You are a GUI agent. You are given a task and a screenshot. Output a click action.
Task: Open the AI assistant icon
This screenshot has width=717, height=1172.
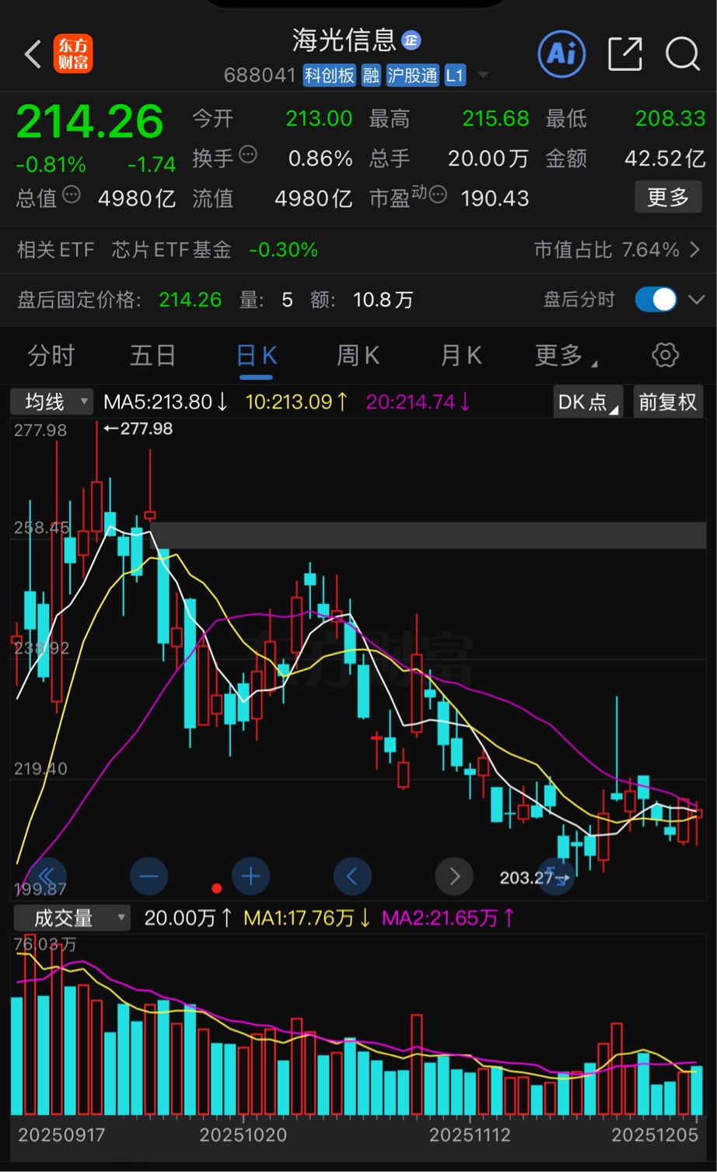pyautogui.click(x=561, y=54)
